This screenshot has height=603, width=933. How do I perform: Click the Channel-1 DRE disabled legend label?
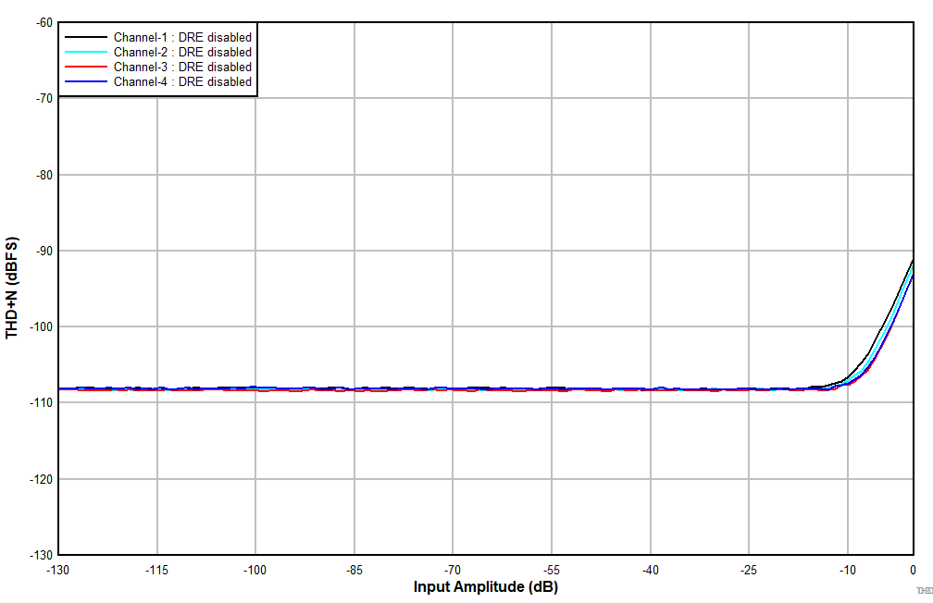tap(182, 38)
